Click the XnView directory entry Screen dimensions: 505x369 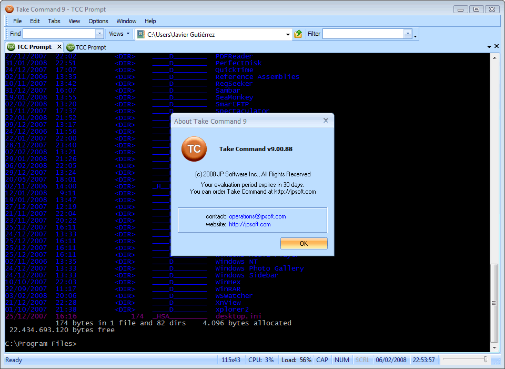pos(228,303)
